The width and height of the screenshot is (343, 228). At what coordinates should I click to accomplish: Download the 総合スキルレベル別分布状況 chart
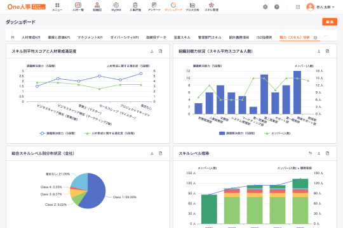tap(152, 153)
